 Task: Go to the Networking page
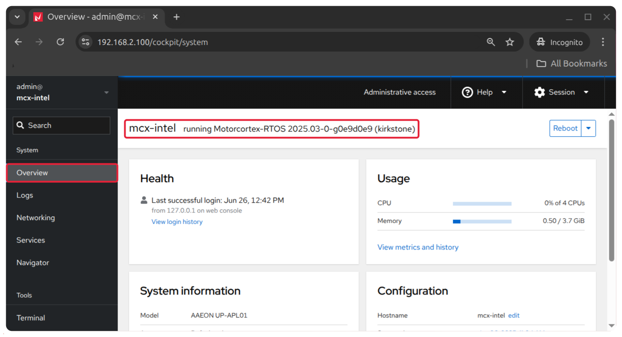pyautogui.click(x=36, y=218)
